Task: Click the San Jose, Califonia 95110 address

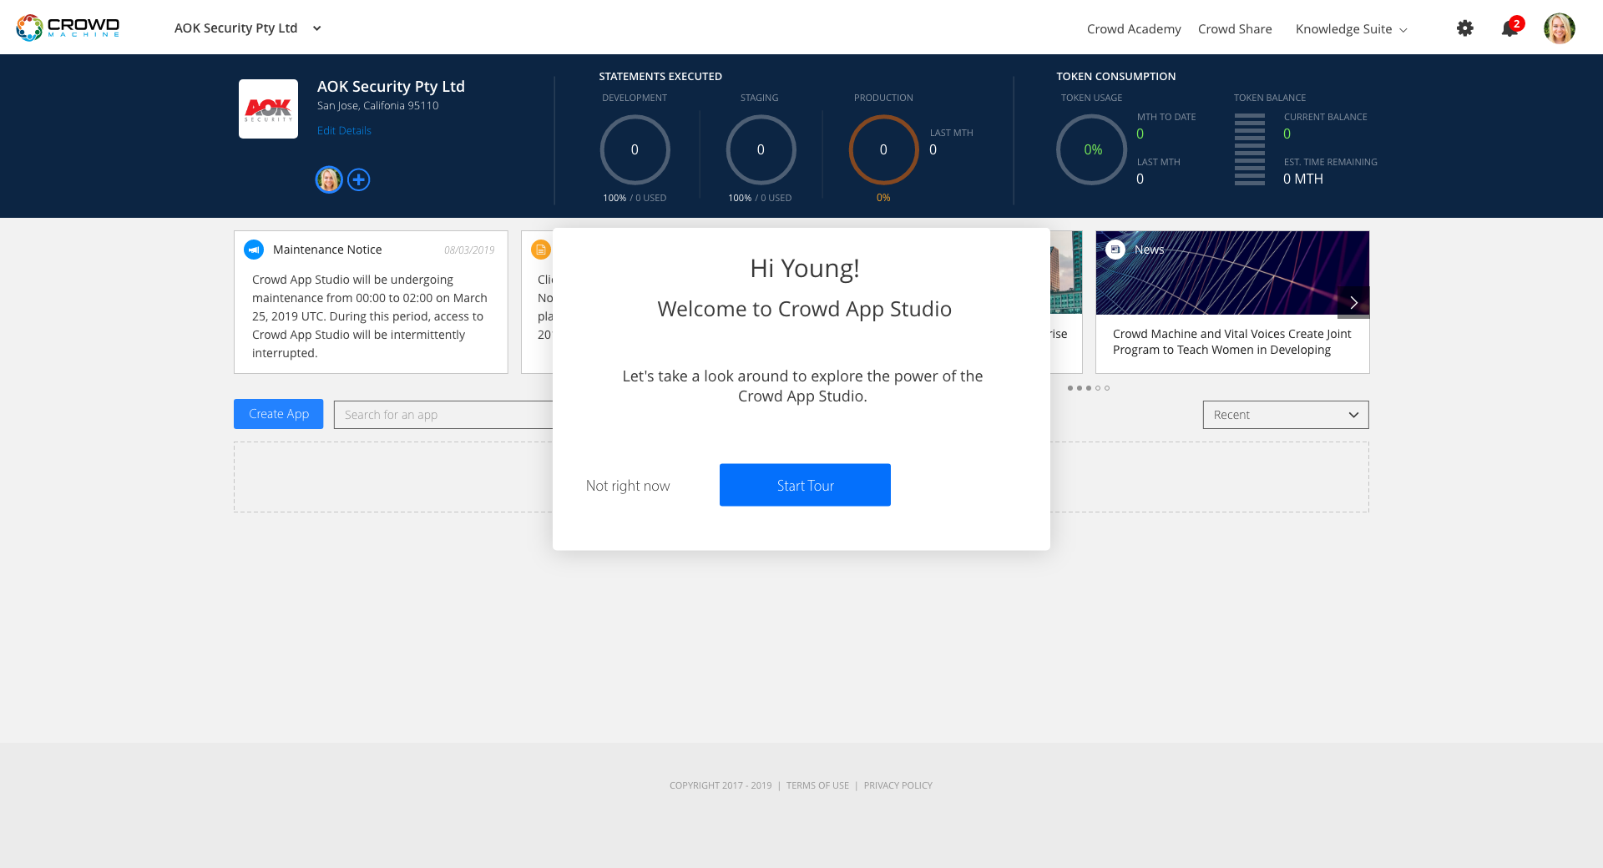Action: [x=377, y=106]
